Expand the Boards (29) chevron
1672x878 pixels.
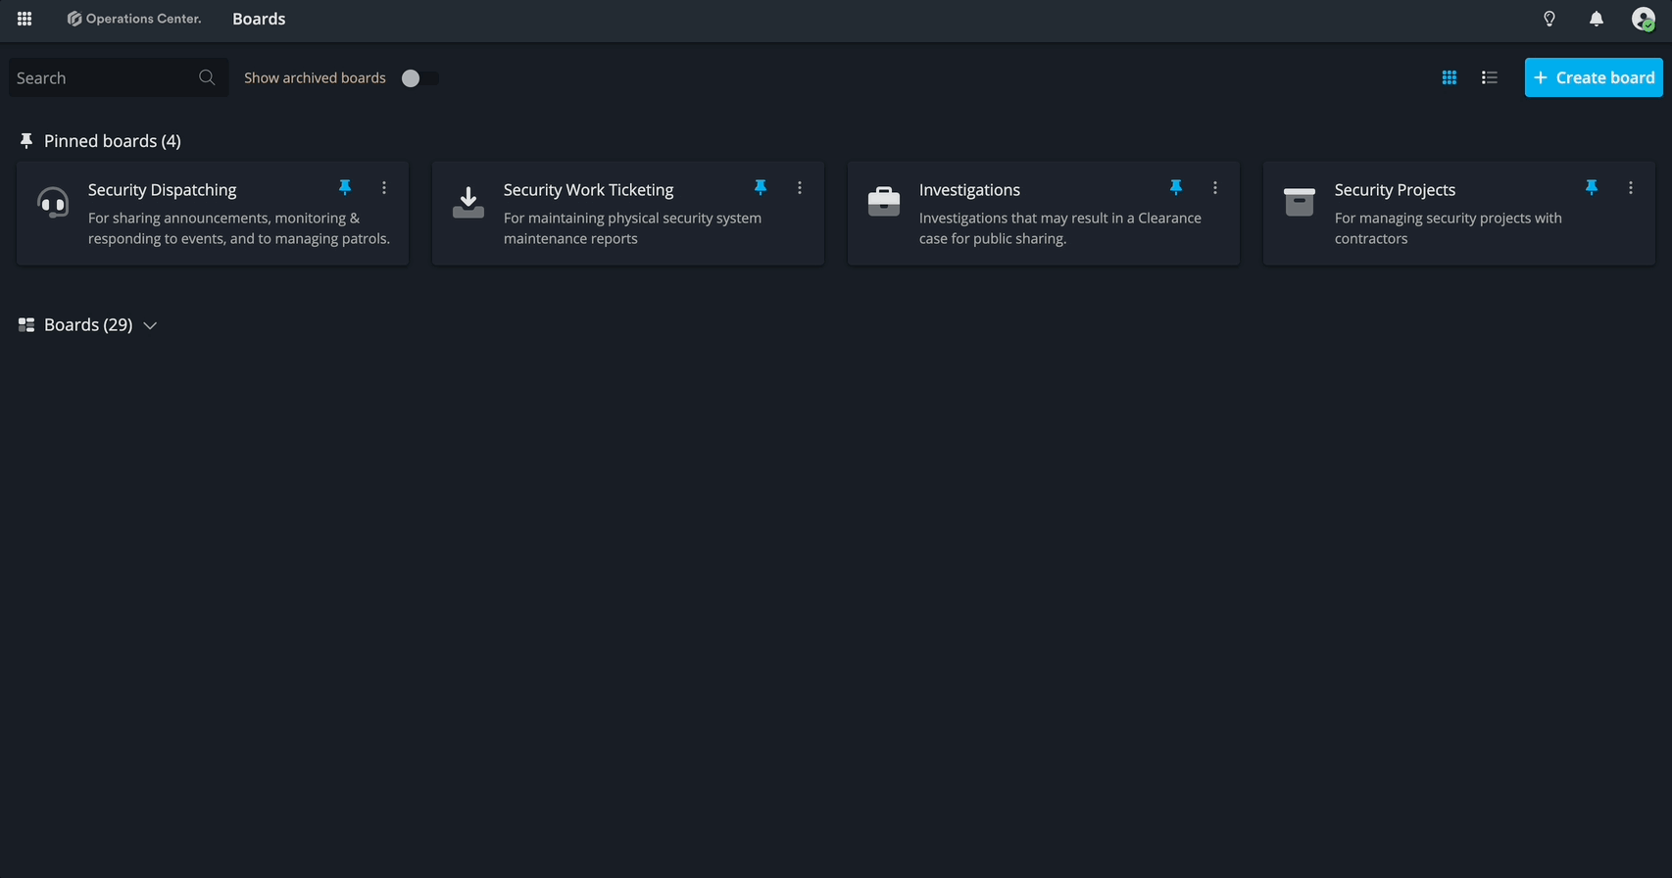[x=150, y=325]
